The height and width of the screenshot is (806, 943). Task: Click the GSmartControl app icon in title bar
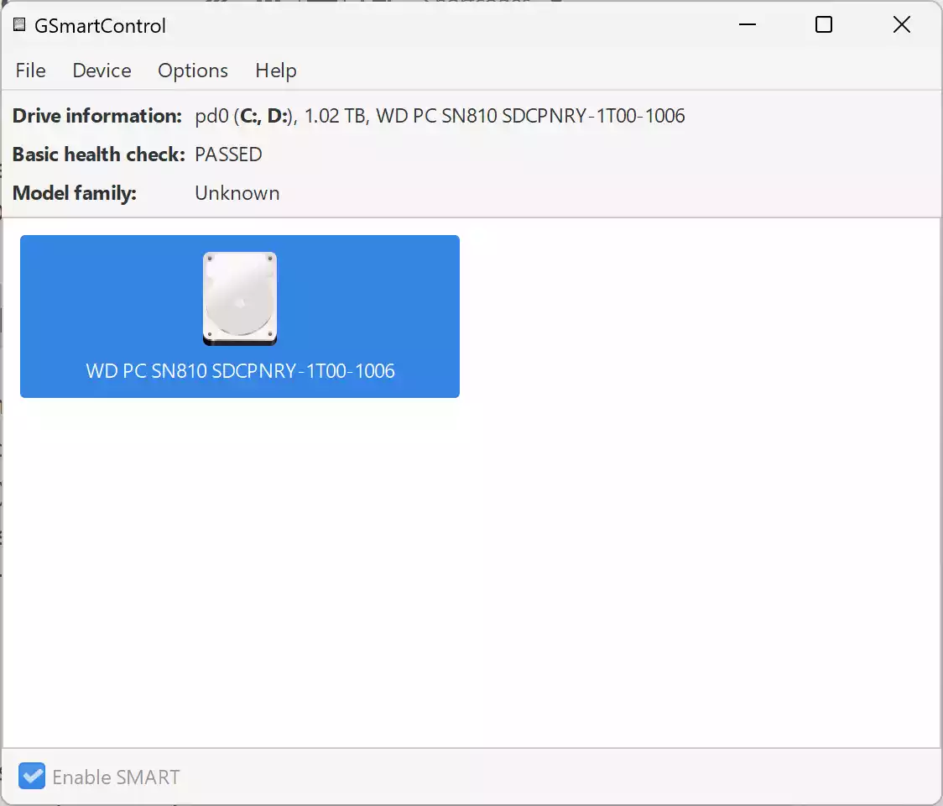point(19,25)
